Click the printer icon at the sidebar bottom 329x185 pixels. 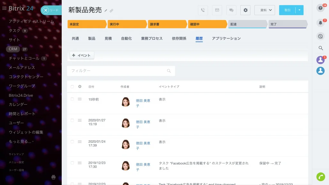coord(54,177)
